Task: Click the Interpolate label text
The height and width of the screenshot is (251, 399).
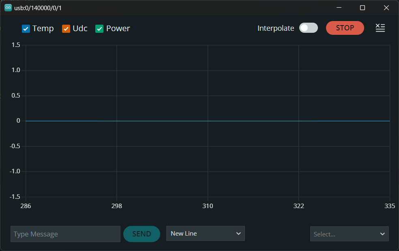Action: coord(276,28)
